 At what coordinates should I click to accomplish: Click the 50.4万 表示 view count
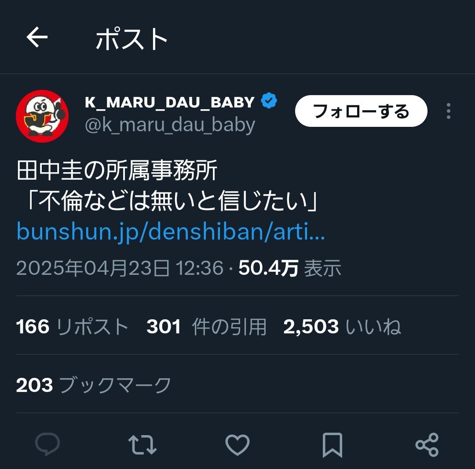pos(290,269)
